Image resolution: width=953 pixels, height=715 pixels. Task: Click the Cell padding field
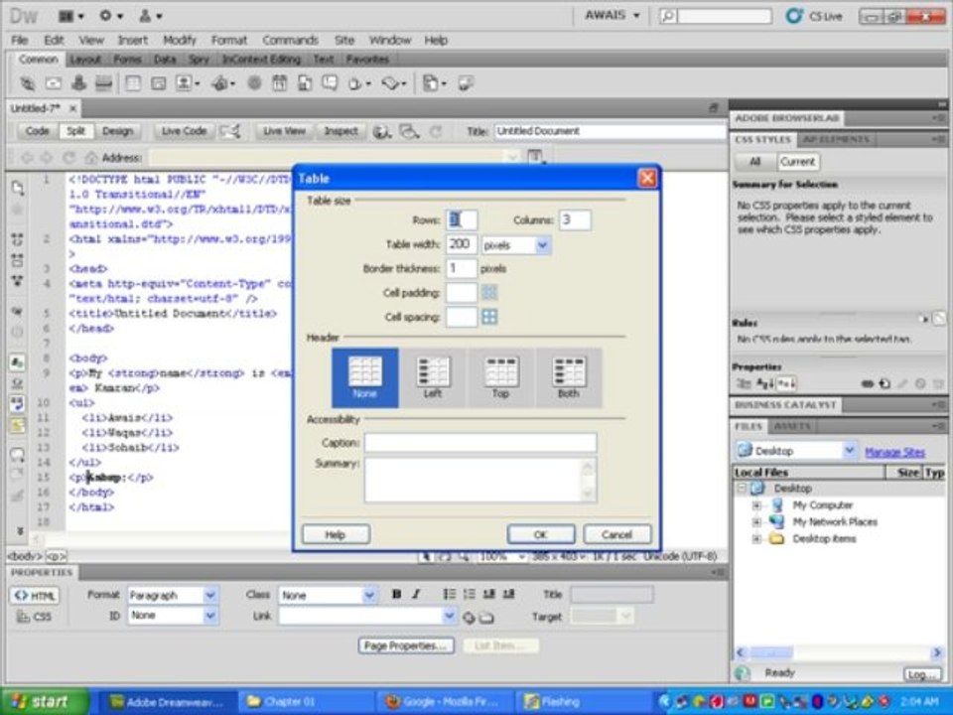462,293
